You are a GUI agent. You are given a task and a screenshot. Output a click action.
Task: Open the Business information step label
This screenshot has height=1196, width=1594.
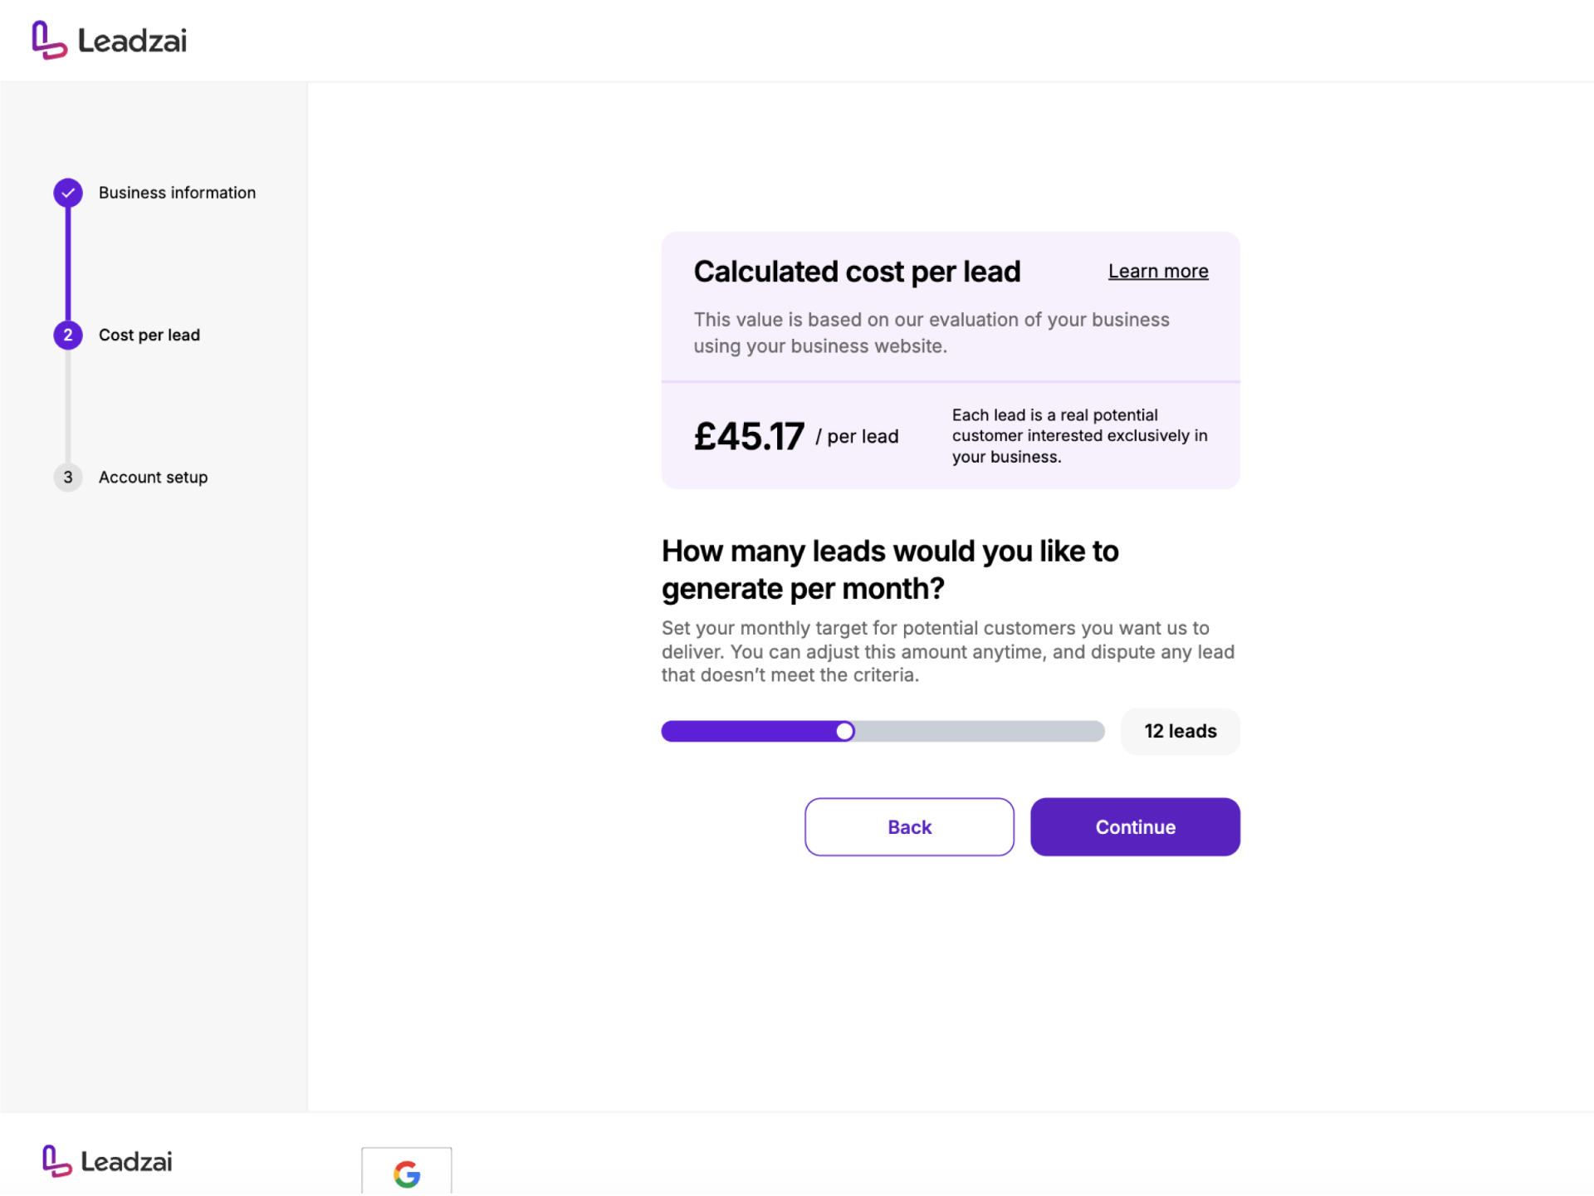(x=177, y=193)
